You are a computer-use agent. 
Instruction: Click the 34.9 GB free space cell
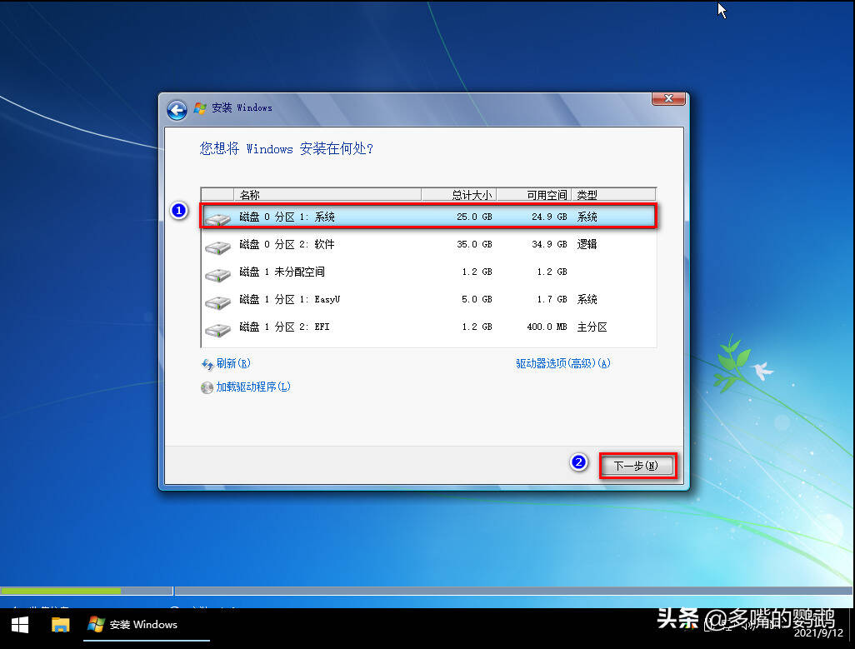(550, 245)
